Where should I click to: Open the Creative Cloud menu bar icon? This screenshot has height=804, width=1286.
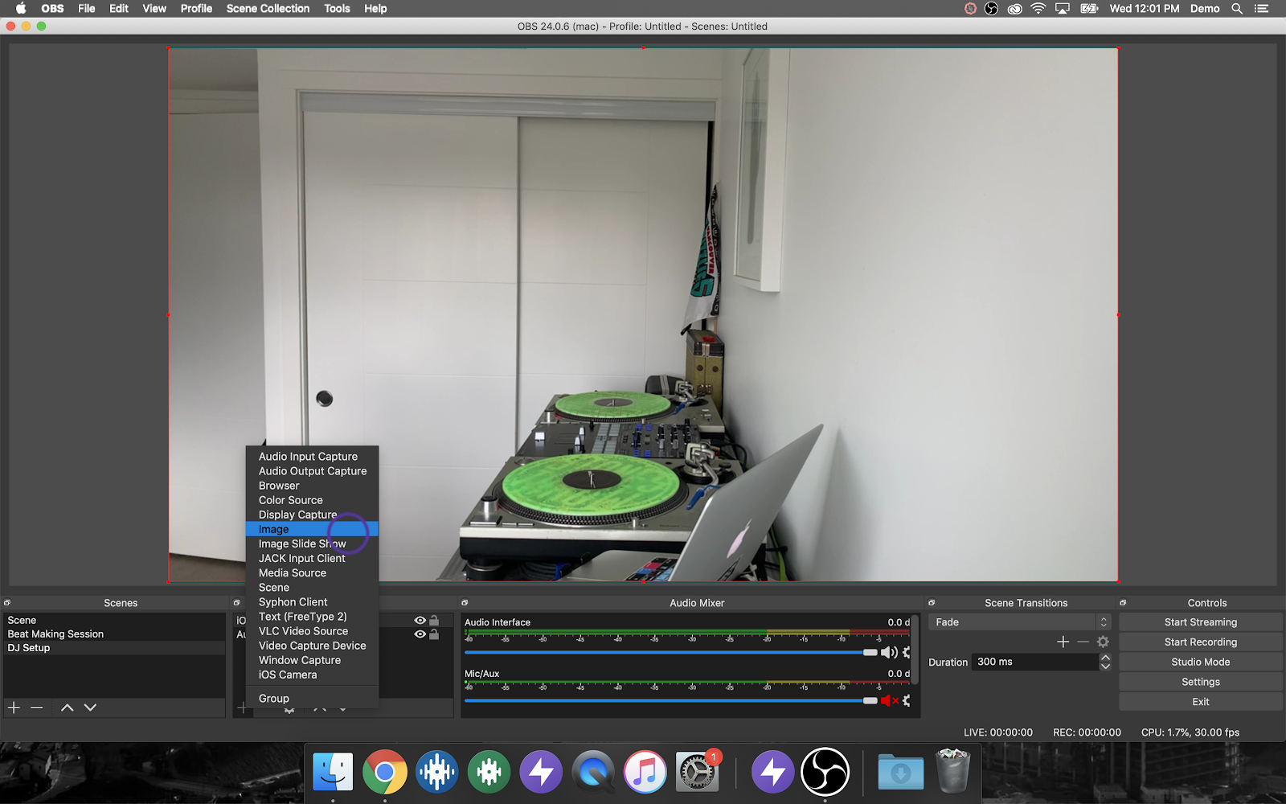click(1015, 9)
